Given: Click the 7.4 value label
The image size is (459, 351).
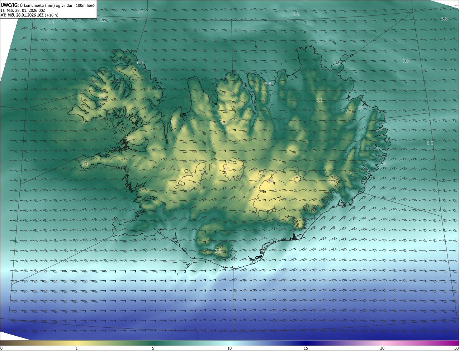Looking at the screenshot, I should click(51, 23).
